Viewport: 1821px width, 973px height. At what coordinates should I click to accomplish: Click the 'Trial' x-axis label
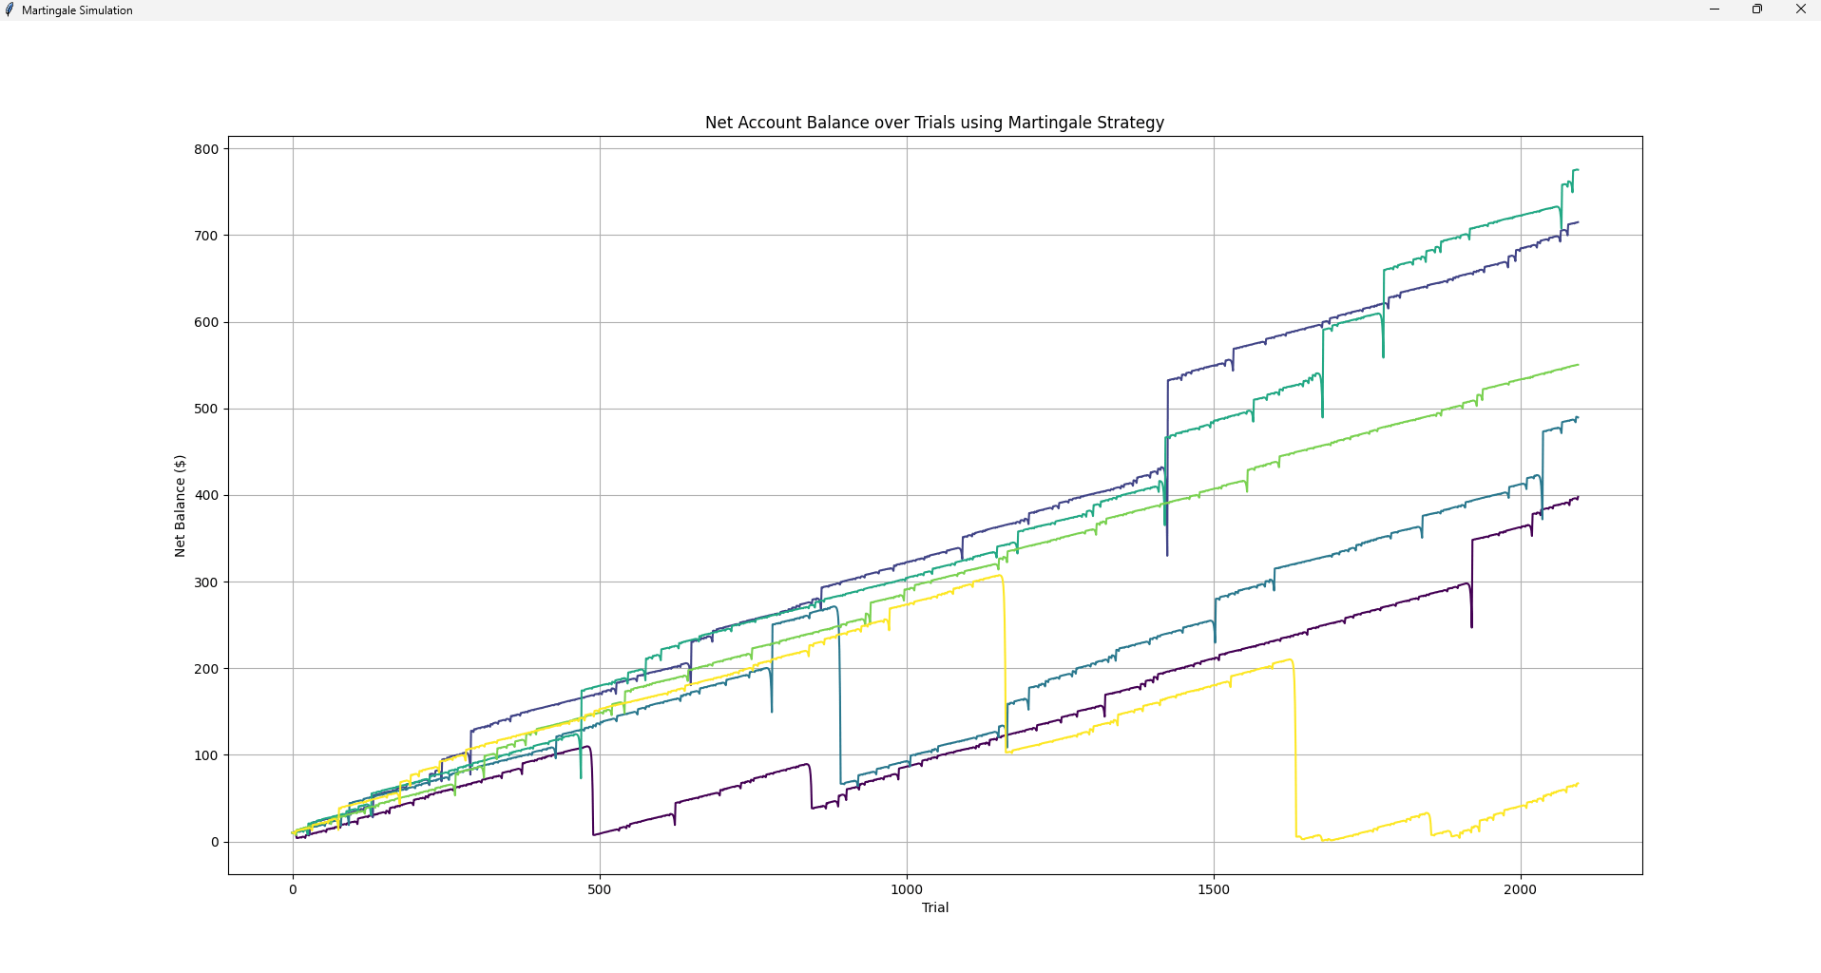(935, 907)
